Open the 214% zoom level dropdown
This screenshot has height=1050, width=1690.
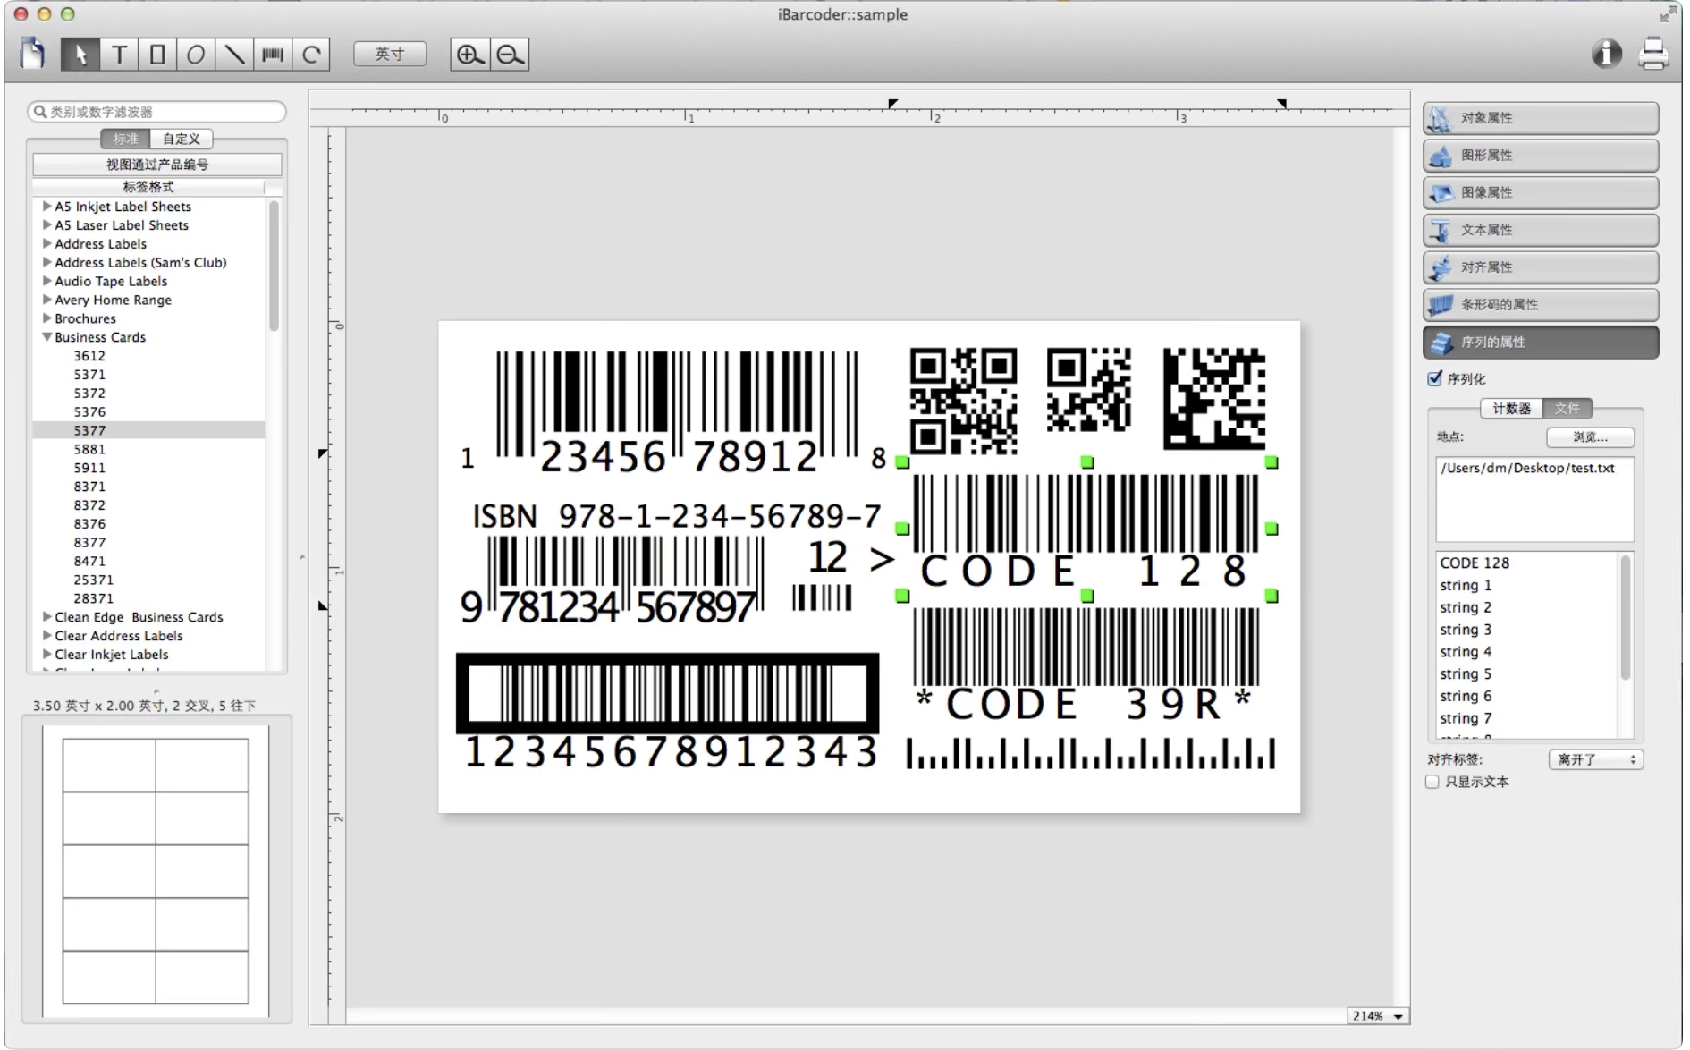[x=1378, y=1016]
